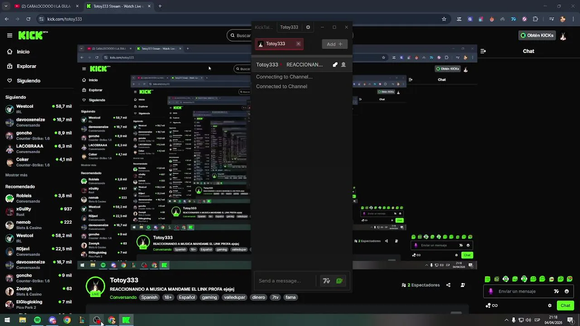
Task: Select the 18+ tag
Action: 168,297
